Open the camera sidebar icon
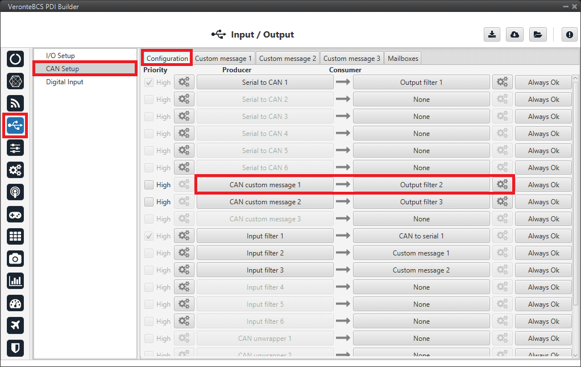Image resolution: width=581 pixels, height=367 pixels. pyautogui.click(x=15, y=259)
